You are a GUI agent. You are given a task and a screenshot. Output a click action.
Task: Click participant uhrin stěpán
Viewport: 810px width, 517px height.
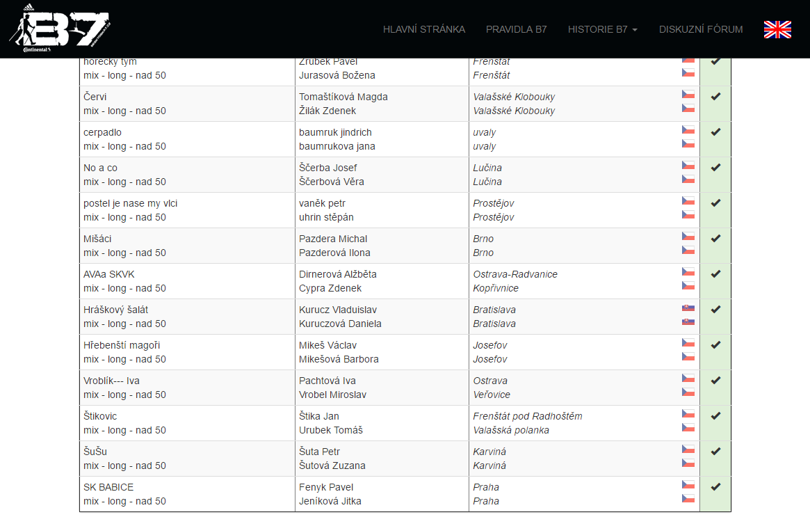point(326,218)
